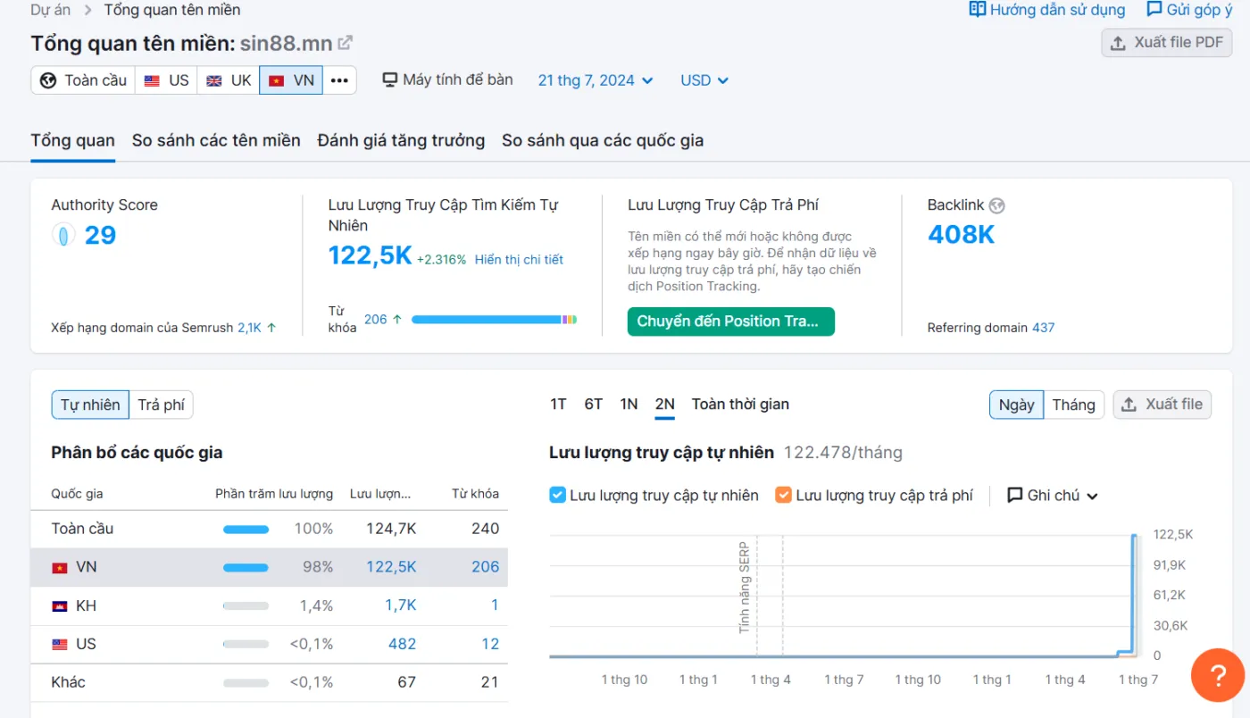Screen dimensions: 1250x718
Task: Click the US flag in country table row
Action: [x=60, y=644]
